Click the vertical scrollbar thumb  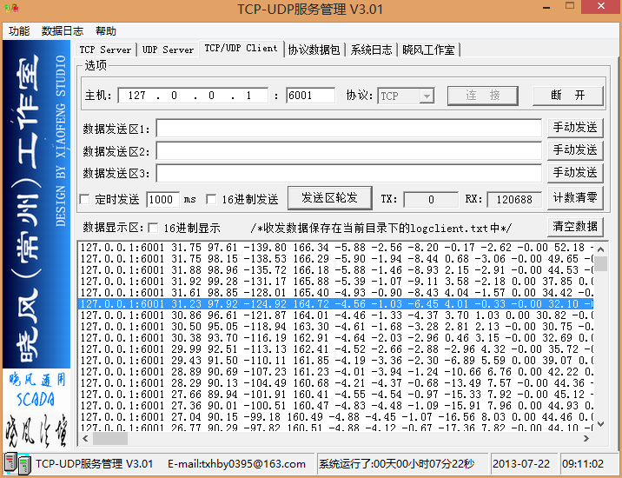pyautogui.click(x=600, y=263)
